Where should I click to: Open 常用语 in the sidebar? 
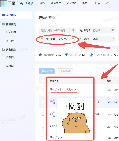pyautogui.click(x=10, y=41)
